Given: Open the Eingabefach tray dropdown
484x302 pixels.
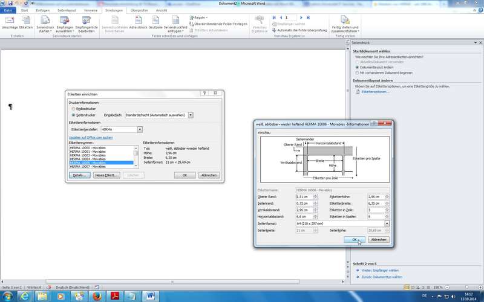Looking at the screenshot, I should pos(190,114).
